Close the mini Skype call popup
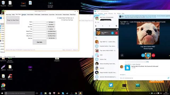 117,29
